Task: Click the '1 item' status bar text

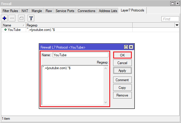Action: 6,119
